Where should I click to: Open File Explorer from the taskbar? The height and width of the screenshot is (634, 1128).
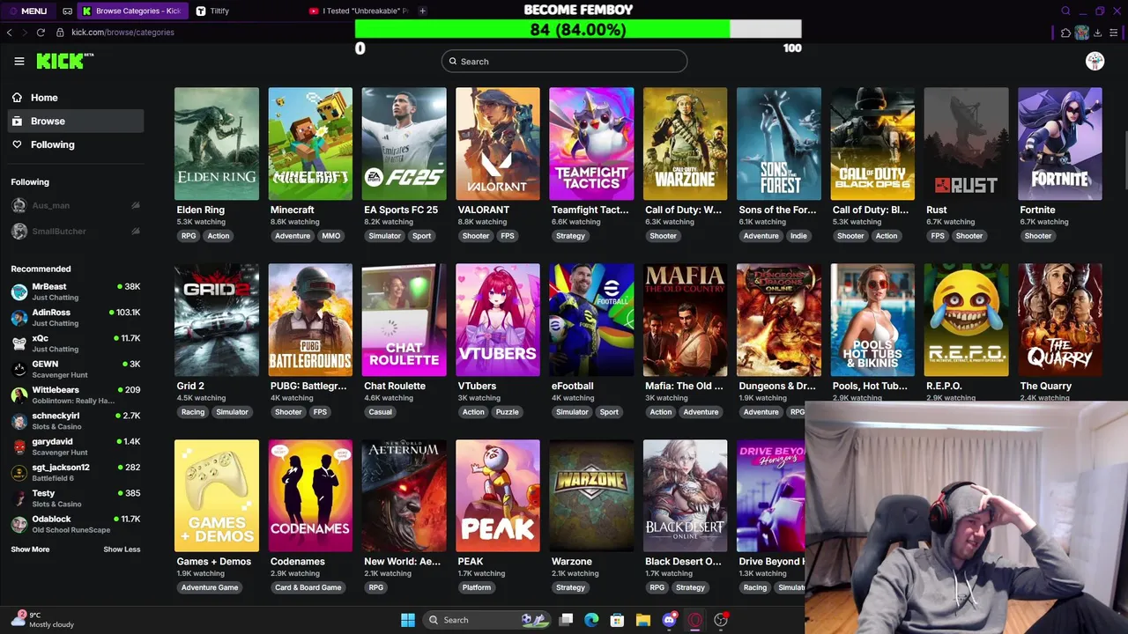pyautogui.click(x=643, y=620)
